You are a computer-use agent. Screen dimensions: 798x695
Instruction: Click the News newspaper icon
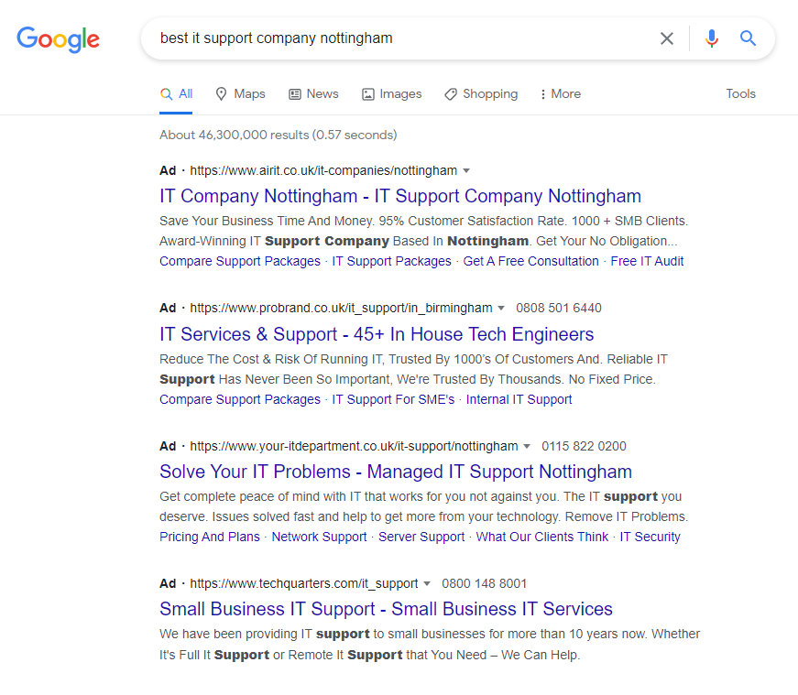click(x=294, y=93)
